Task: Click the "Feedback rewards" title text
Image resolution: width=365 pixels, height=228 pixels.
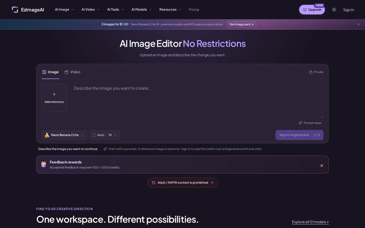Action: click(66, 162)
